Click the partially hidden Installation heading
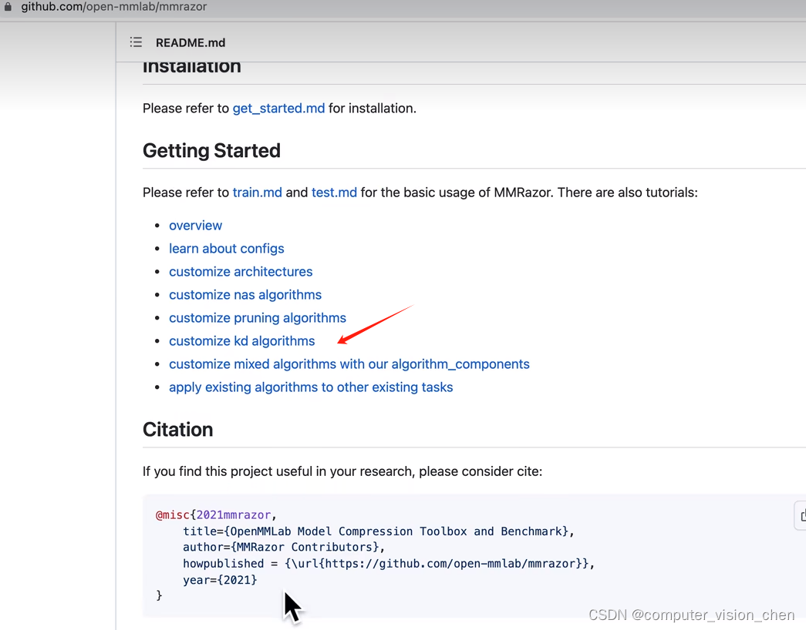Screen dimensions: 806x630 point(192,67)
